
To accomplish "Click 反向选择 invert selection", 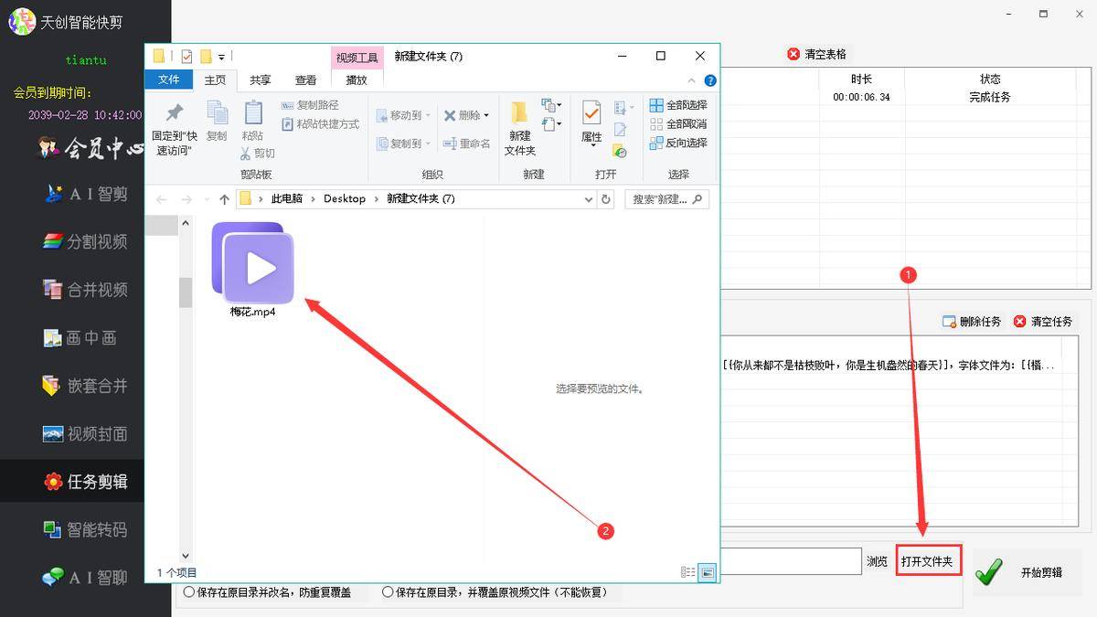I will (678, 144).
